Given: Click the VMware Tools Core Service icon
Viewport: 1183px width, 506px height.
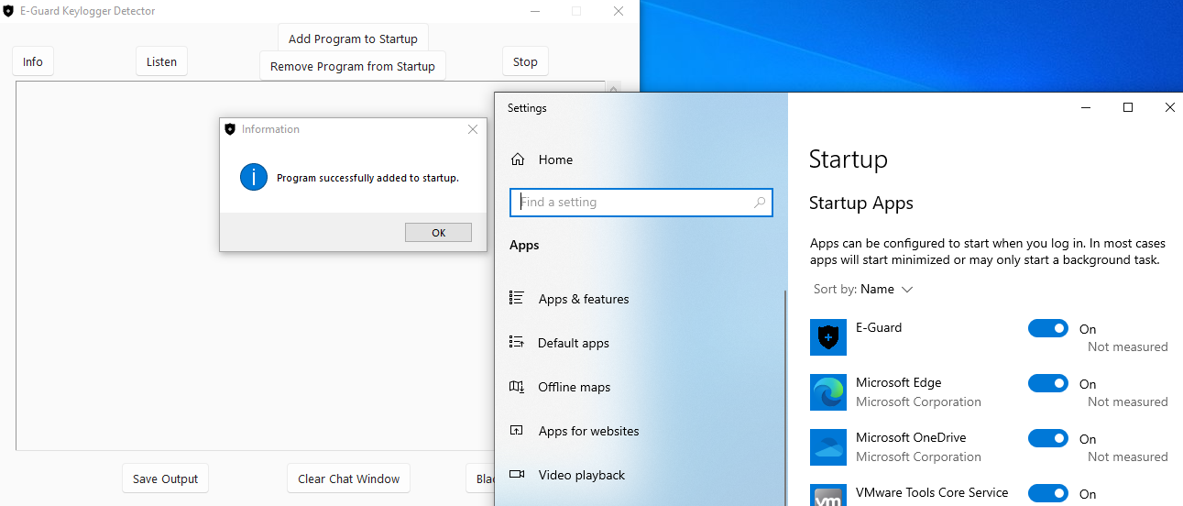Looking at the screenshot, I should [x=828, y=496].
